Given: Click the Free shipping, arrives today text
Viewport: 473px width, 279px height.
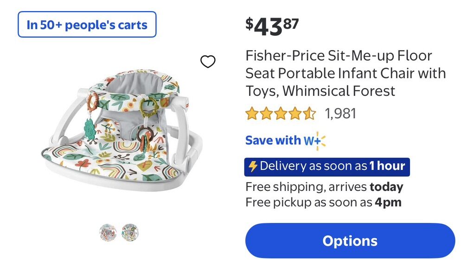Looking at the screenshot, I should [324, 187].
